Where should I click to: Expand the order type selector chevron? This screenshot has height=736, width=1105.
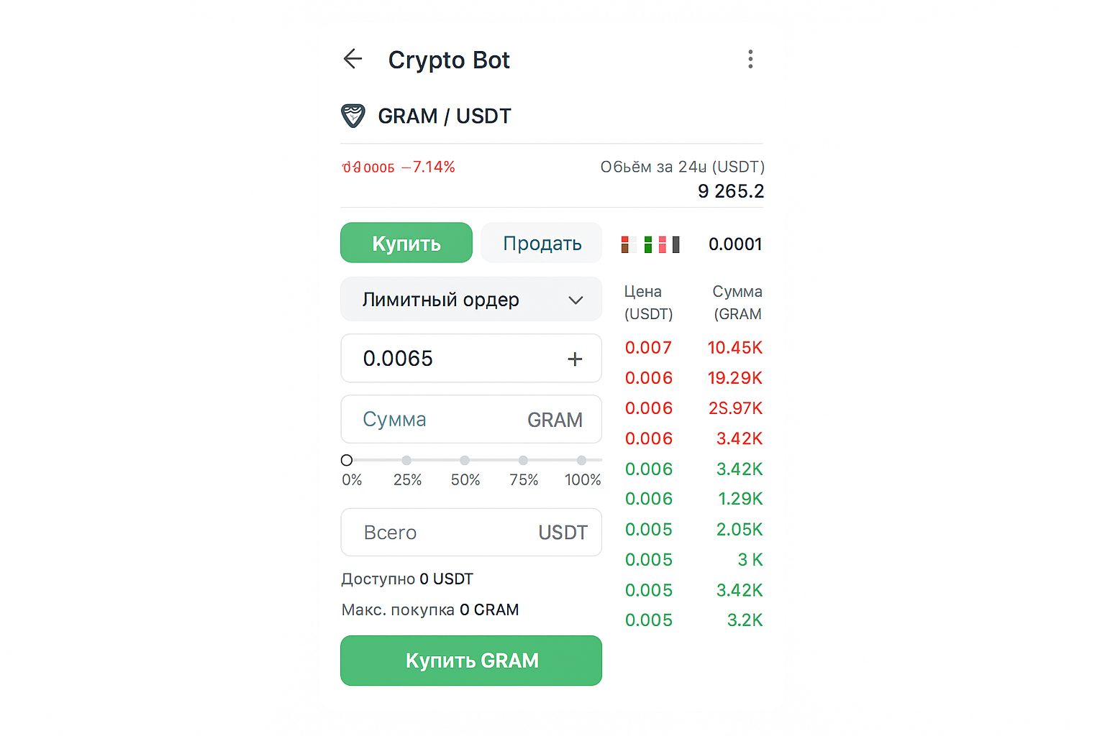[575, 300]
